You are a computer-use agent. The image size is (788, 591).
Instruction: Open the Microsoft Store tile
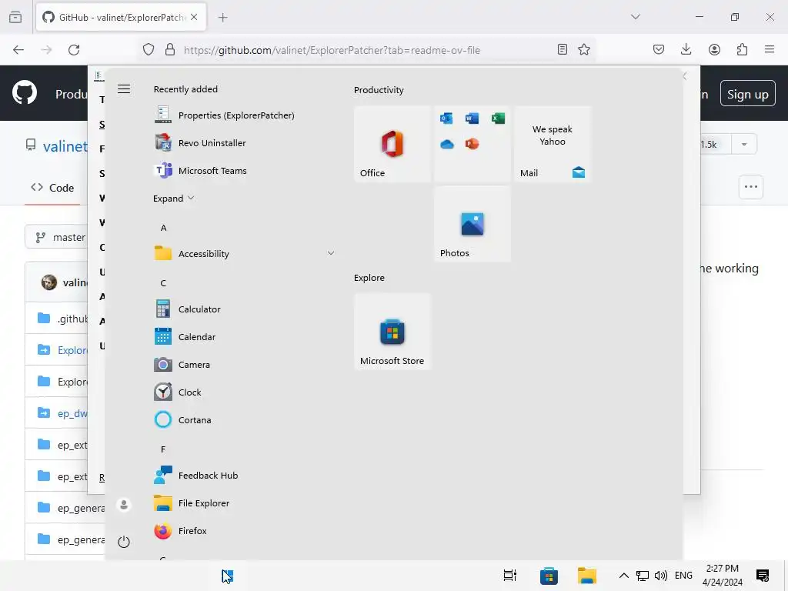(392, 332)
